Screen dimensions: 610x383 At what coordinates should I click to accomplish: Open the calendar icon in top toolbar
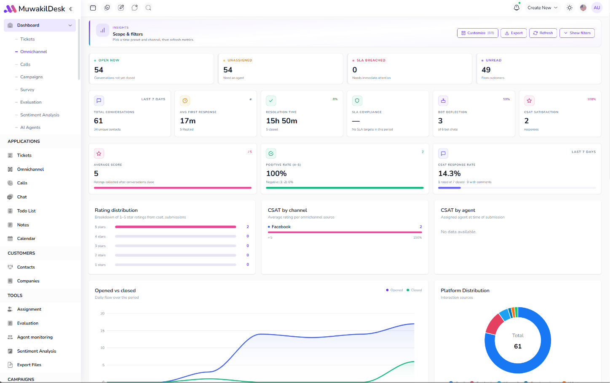[x=93, y=8]
